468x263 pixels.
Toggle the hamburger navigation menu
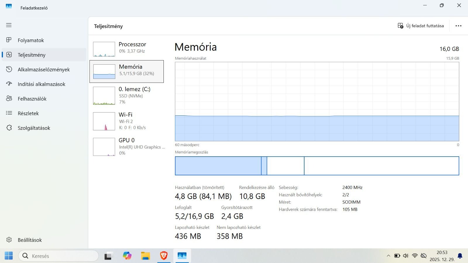9,25
